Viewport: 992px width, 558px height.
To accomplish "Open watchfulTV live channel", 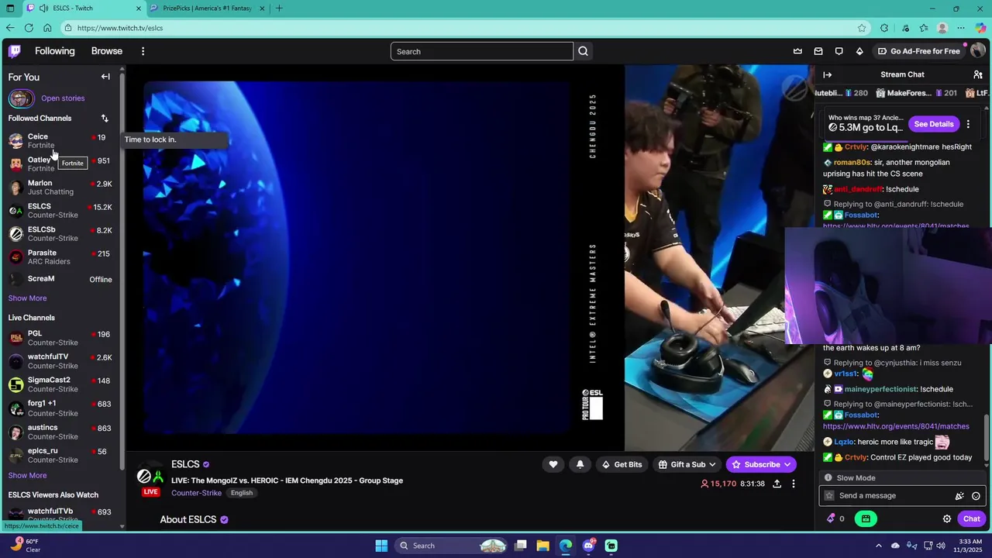I will coord(62,361).
